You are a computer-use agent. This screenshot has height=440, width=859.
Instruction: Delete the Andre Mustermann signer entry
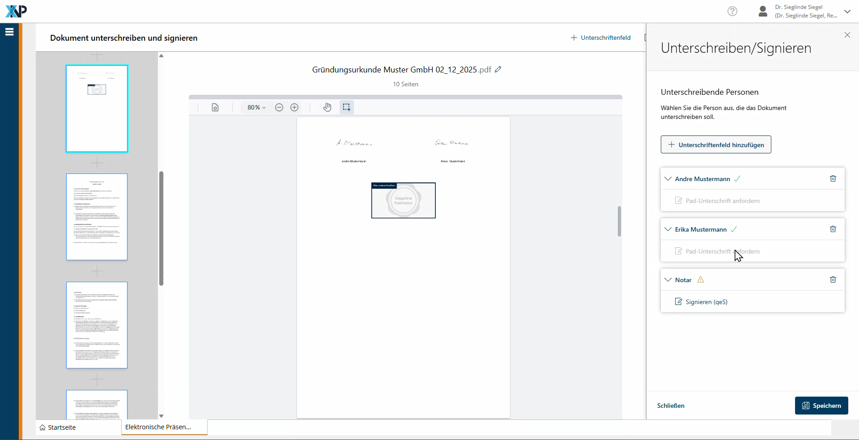click(833, 178)
